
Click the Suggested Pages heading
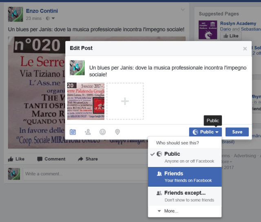coord(219,14)
